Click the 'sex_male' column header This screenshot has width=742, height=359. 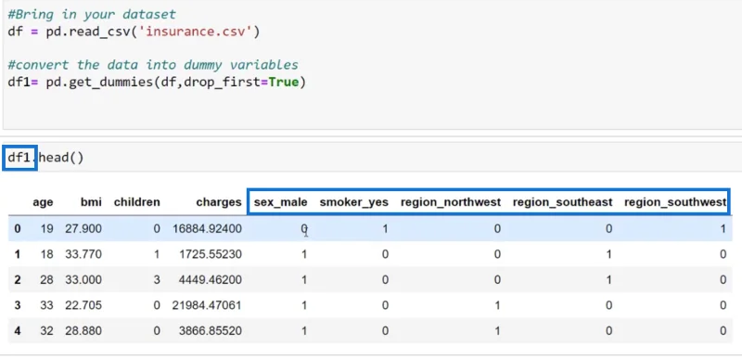(x=281, y=202)
